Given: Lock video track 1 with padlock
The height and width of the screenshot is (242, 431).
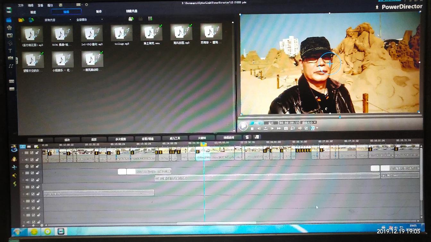Looking at the screenshot, I should pyautogui.click(x=37, y=153).
